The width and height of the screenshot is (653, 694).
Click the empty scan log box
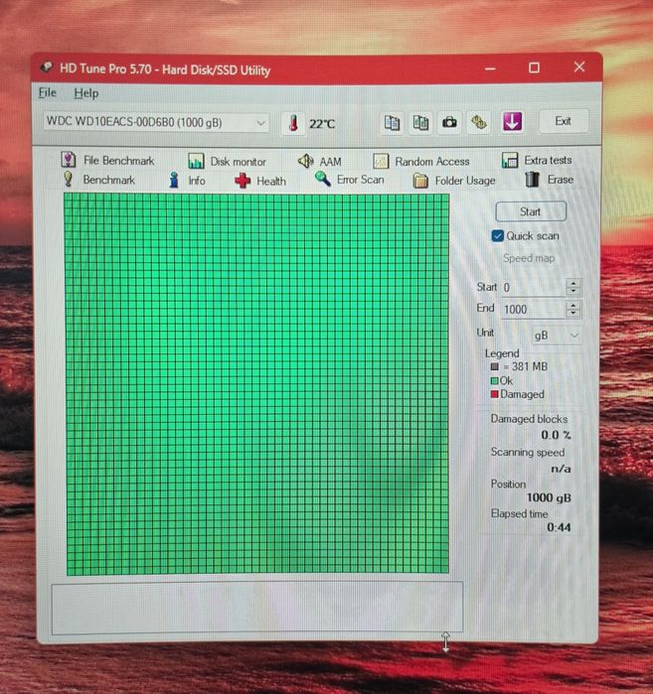point(257,608)
